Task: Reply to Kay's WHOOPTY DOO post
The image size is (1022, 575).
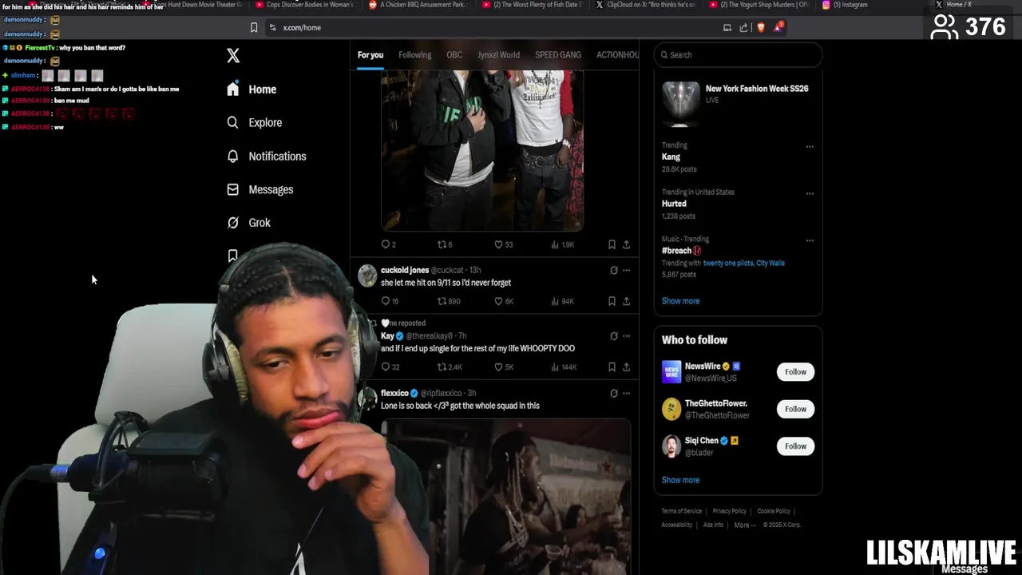Action: 390,367
